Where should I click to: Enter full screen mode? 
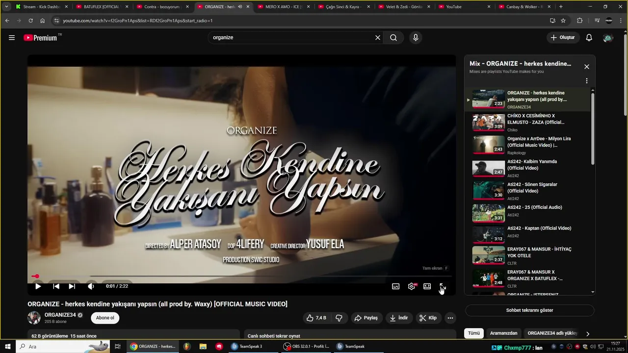(443, 286)
